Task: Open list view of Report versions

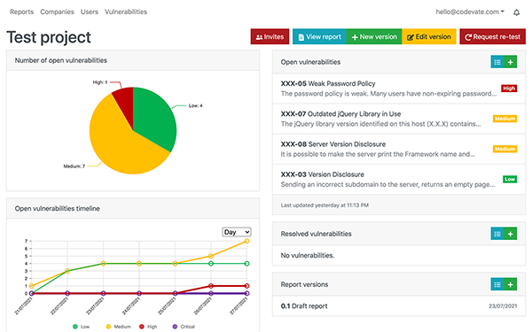Action: tap(497, 284)
